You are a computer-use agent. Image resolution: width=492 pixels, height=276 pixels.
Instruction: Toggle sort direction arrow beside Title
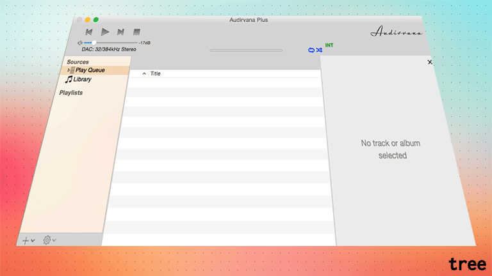(x=144, y=73)
